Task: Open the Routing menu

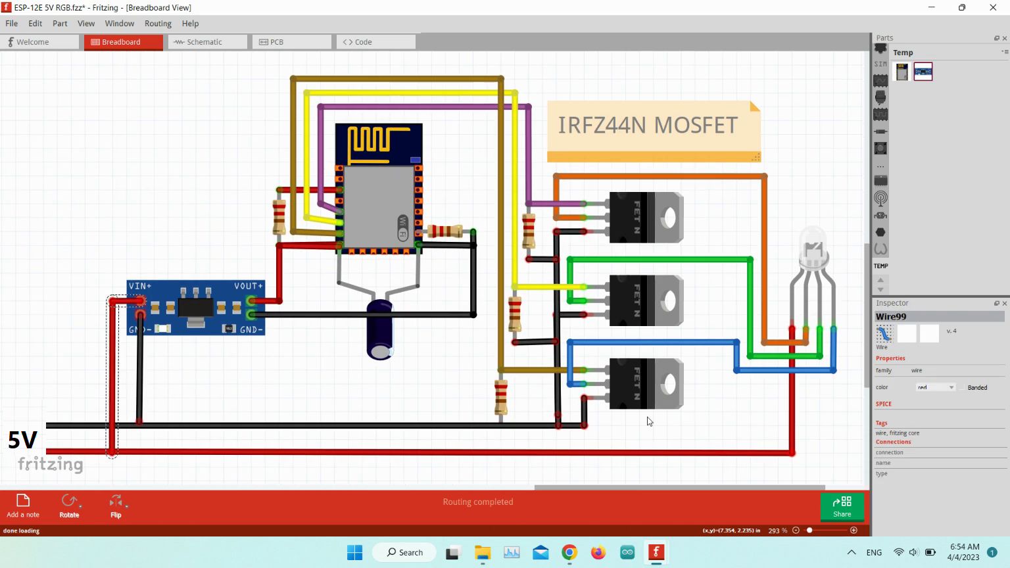Action: point(158,23)
